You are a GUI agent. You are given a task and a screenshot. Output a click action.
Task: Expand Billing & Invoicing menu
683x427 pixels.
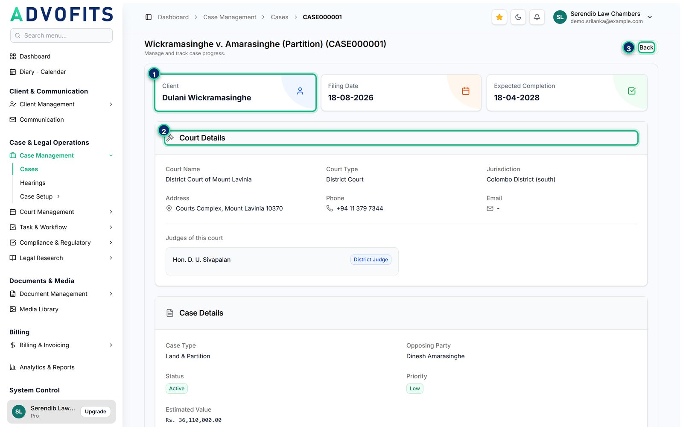coord(61,345)
